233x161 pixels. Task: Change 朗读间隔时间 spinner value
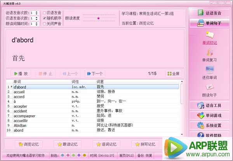(x=37, y=24)
